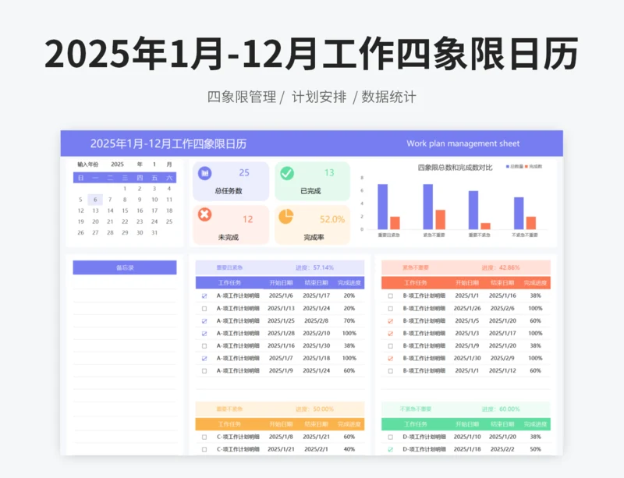624x478 pixels.
Task: Click the red X icon for 未完成
Action: pyautogui.click(x=204, y=214)
